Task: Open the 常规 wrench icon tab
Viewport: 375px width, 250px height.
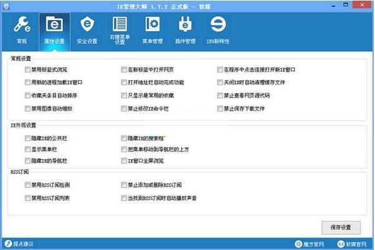Action: pos(22,24)
